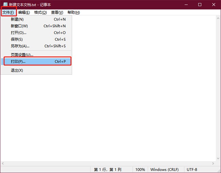Select 新窗口(W) menu entry
Screen dimensions: 221x173
36,26
